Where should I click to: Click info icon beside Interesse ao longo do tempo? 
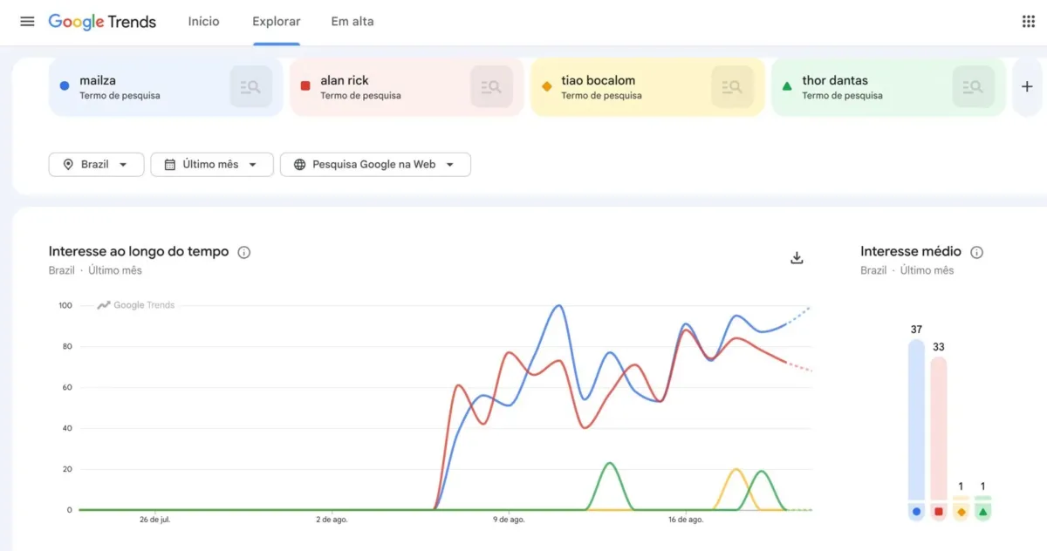pos(244,252)
